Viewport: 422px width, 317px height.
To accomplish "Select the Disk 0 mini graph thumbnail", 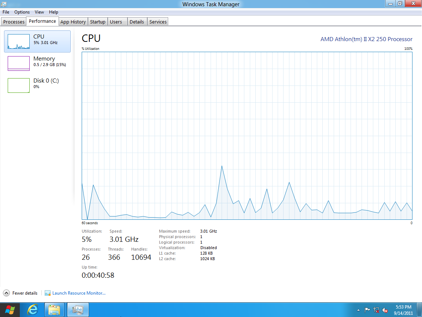I will (19, 85).
